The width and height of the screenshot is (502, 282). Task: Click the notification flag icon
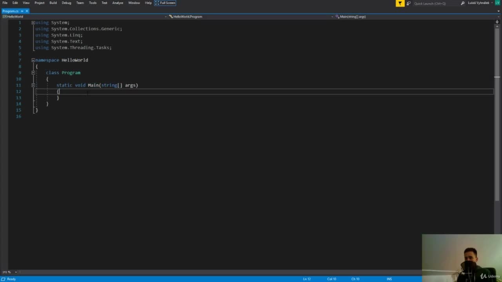(400, 3)
